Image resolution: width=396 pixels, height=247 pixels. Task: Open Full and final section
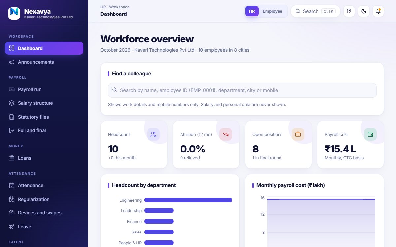point(44,130)
